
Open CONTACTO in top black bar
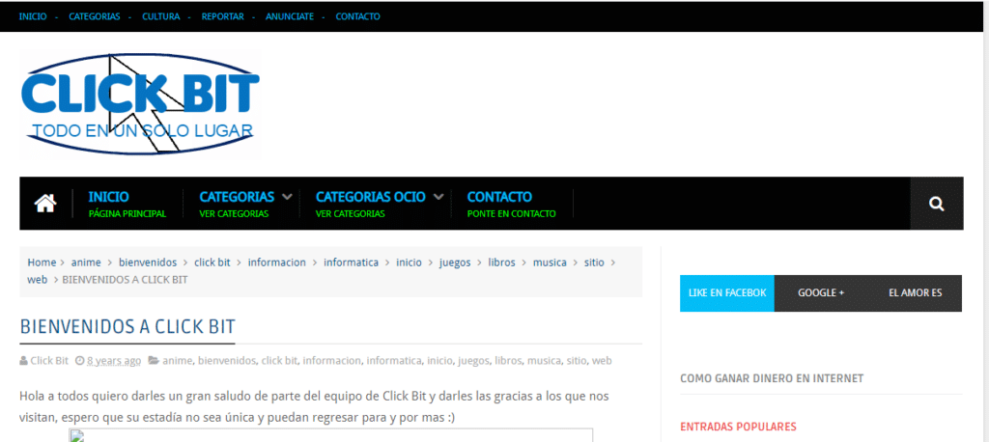click(357, 16)
